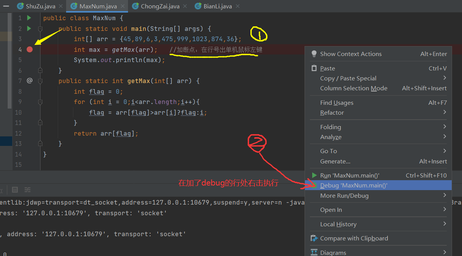The height and width of the screenshot is (256, 462).
Task: Expand the arrow next to Go To
Action: pyautogui.click(x=444, y=151)
